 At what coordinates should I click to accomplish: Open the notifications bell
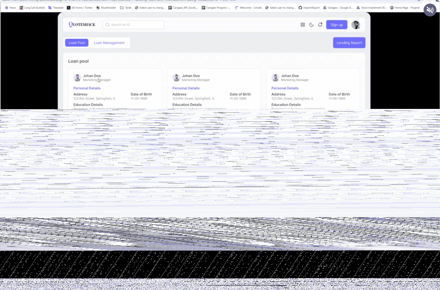[320, 25]
